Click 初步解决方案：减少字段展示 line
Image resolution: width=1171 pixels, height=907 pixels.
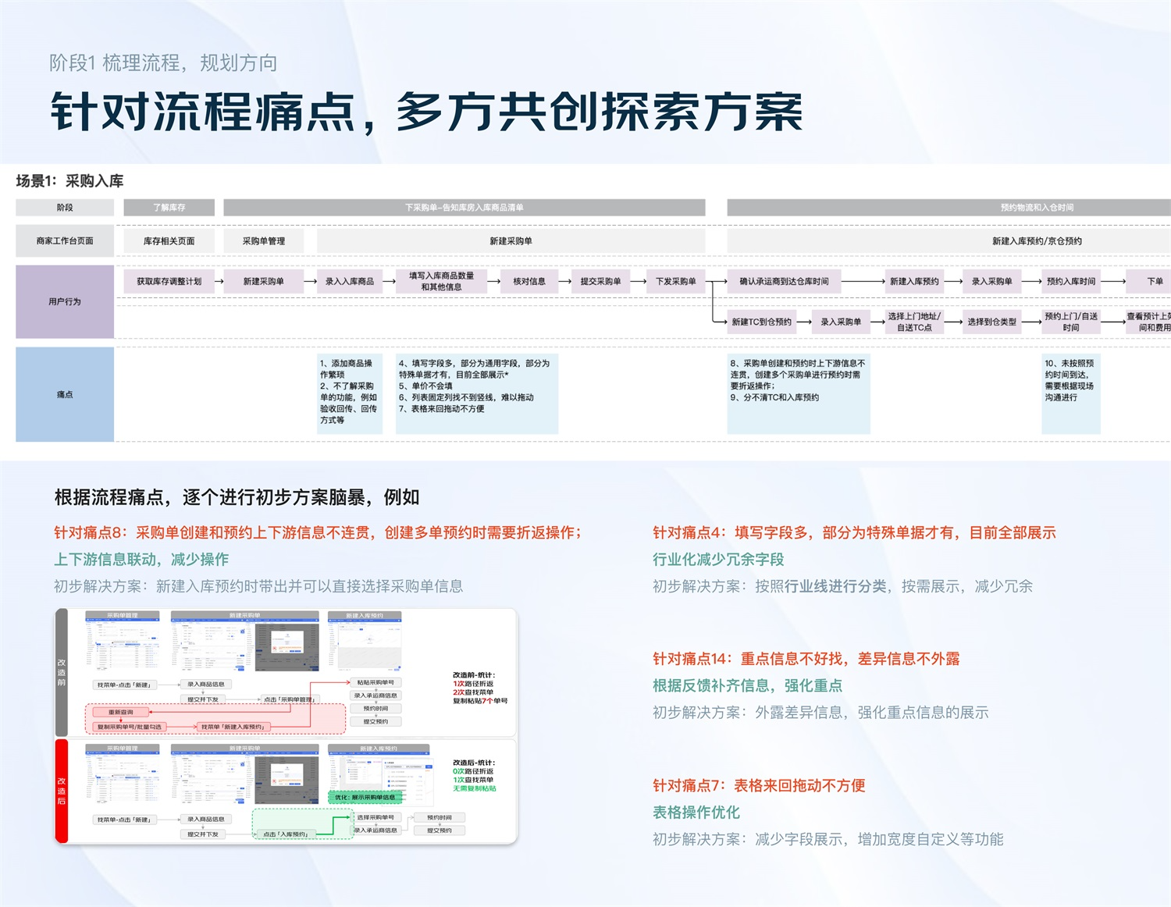click(x=828, y=839)
